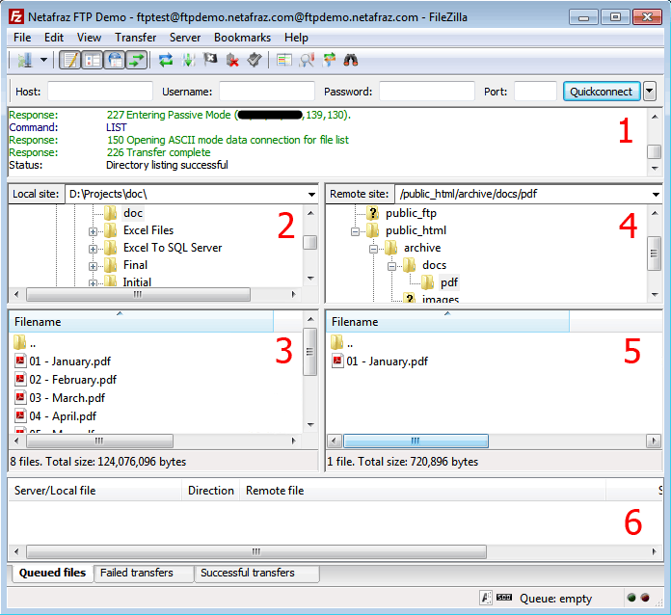Collapse the archive remote folder
The image size is (671, 615).
coord(373,249)
